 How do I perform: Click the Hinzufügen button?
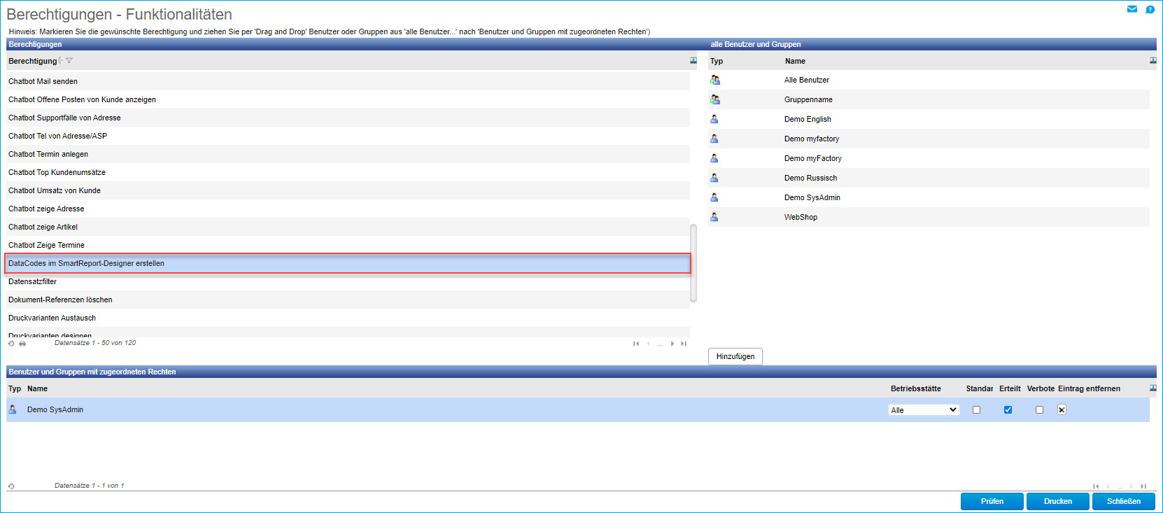coord(735,356)
